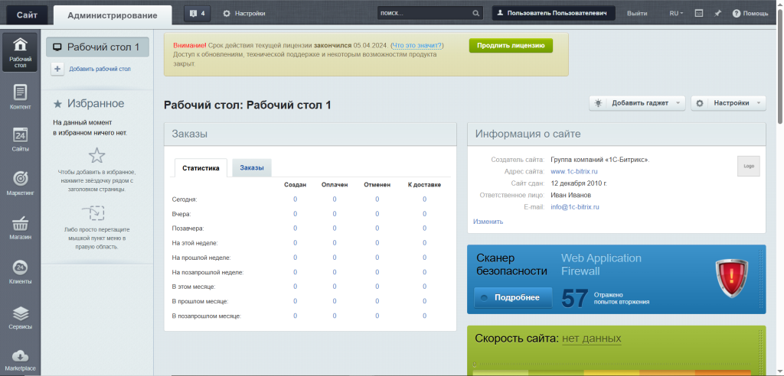Open the desktop Настройки dropdown button
Viewport: 784px width, 376px height.
727,103
